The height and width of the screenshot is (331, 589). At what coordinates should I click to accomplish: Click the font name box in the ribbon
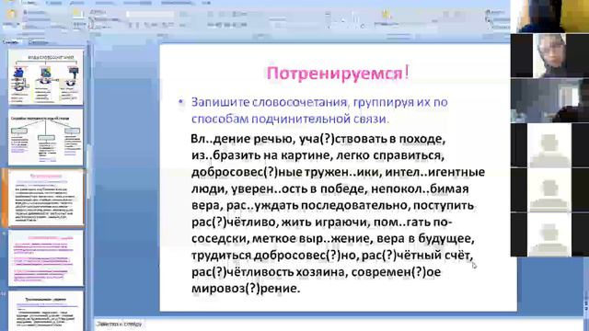click(149, 15)
